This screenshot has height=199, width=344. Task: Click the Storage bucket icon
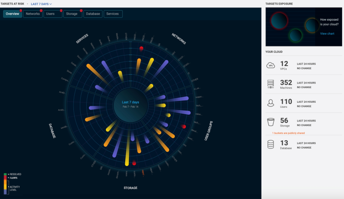tap(271, 122)
